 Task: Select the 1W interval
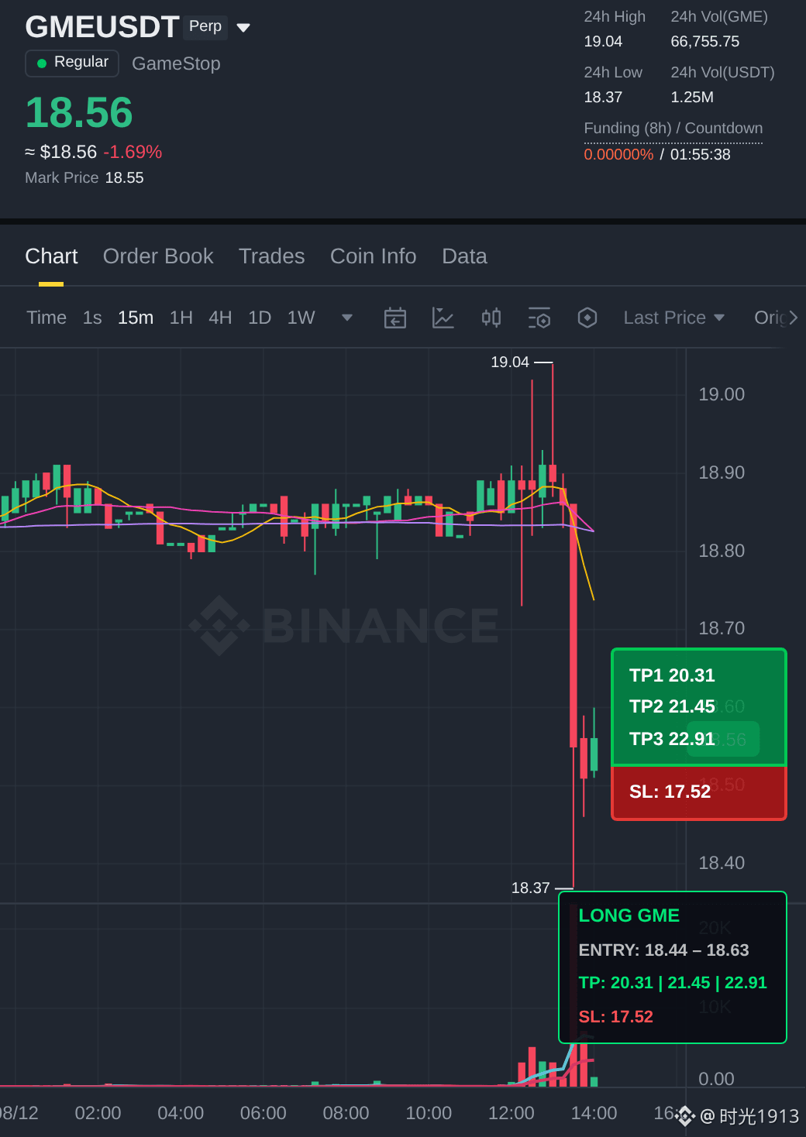(x=301, y=318)
